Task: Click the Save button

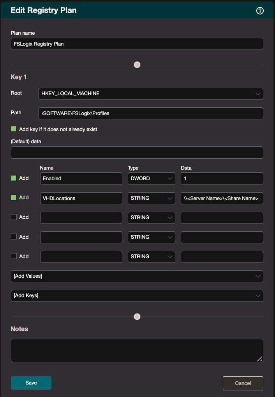Action: (31, 383)
